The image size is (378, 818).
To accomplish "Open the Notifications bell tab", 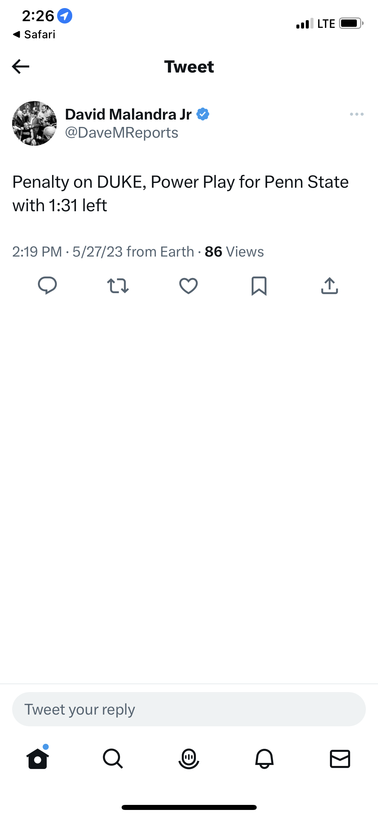I will [264, 758].
